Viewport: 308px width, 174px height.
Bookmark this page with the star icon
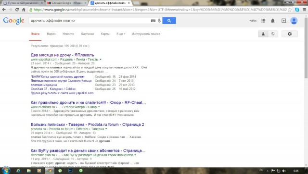290,10
